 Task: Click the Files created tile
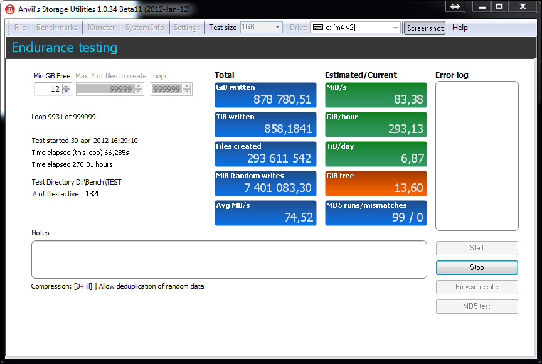(x=265, y=154)
